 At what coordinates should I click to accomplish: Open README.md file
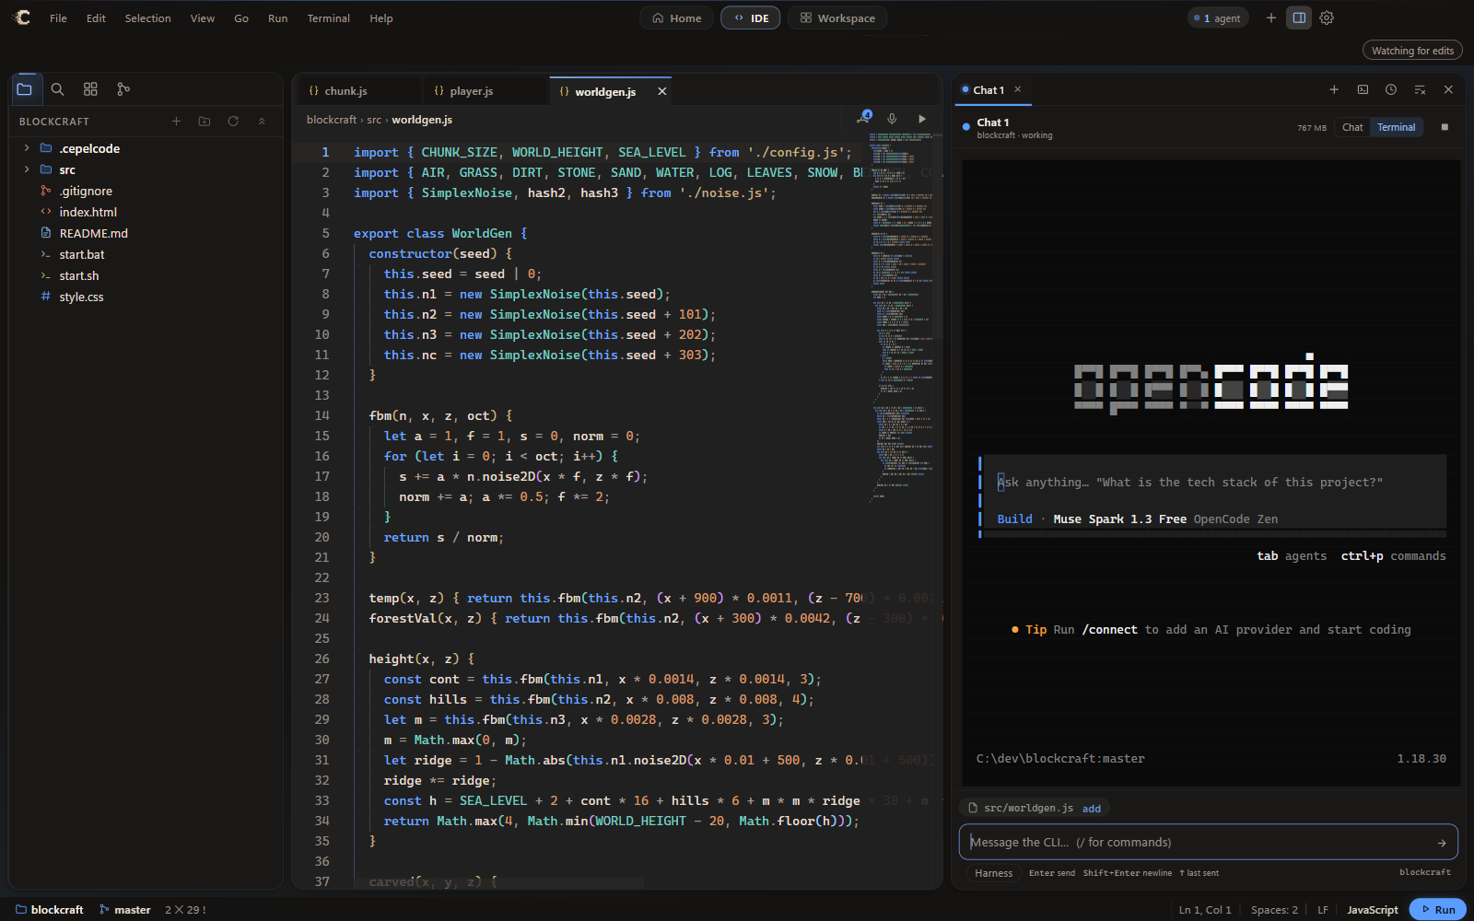click(93, 233)
